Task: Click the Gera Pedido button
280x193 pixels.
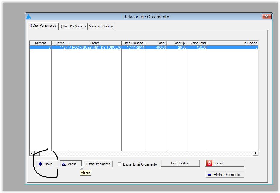Action: pyautogui.click(x=180, y=163)
